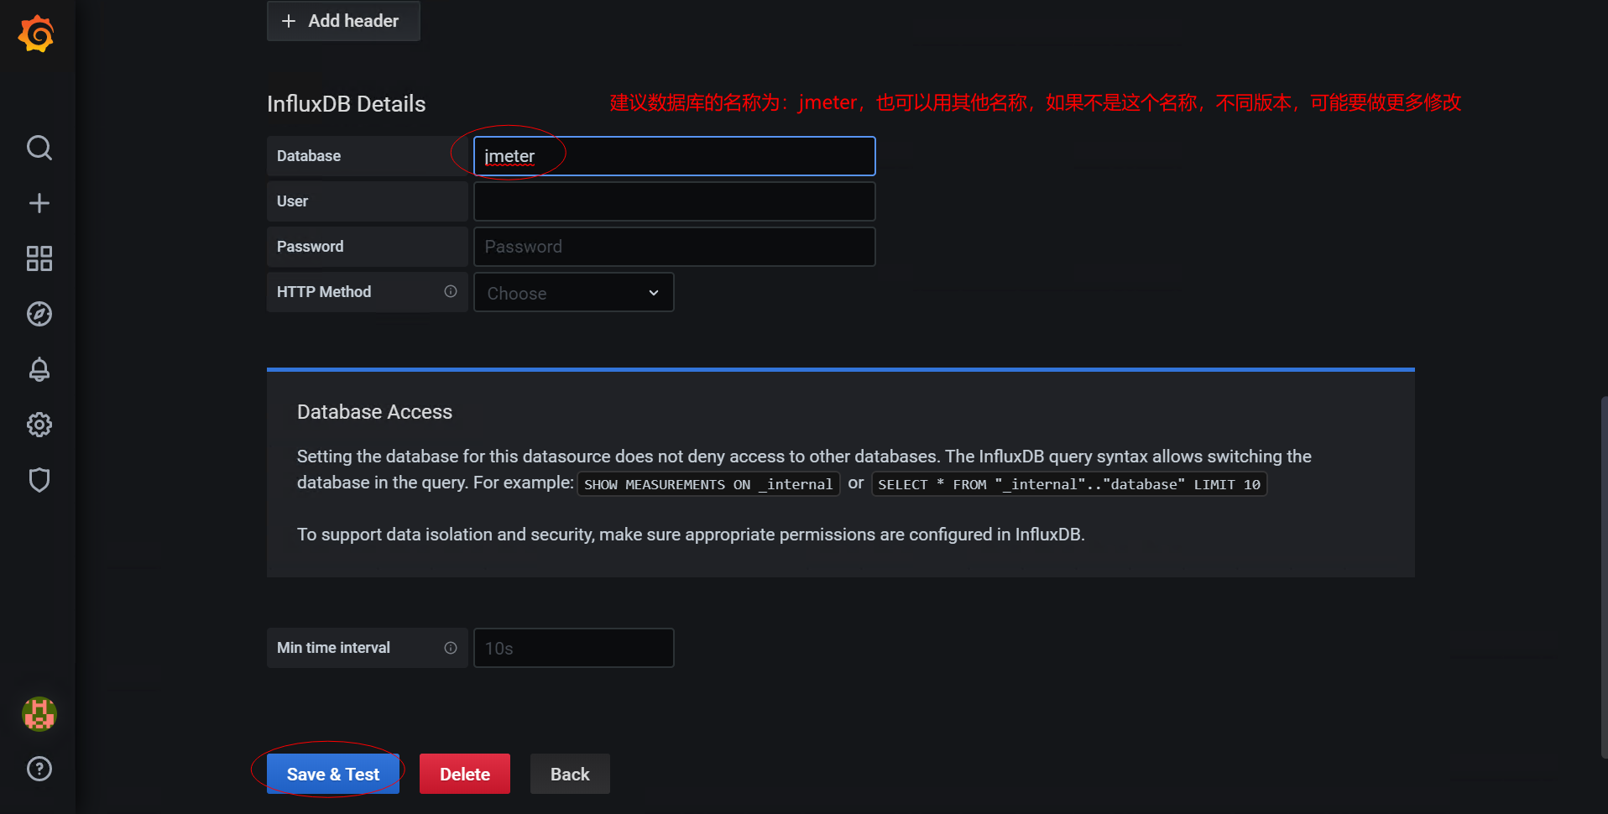Go back with the Back button
1608x814 pixels.
coord(569,774)
